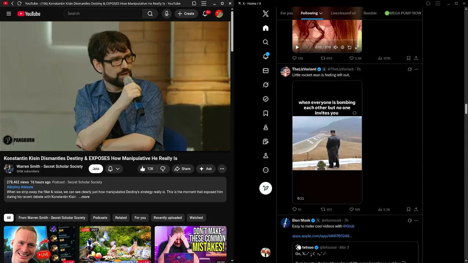This screenshot has width=468, height=263.
Task: Open extensions icon in the YouTube window
Action: [194, 3]
